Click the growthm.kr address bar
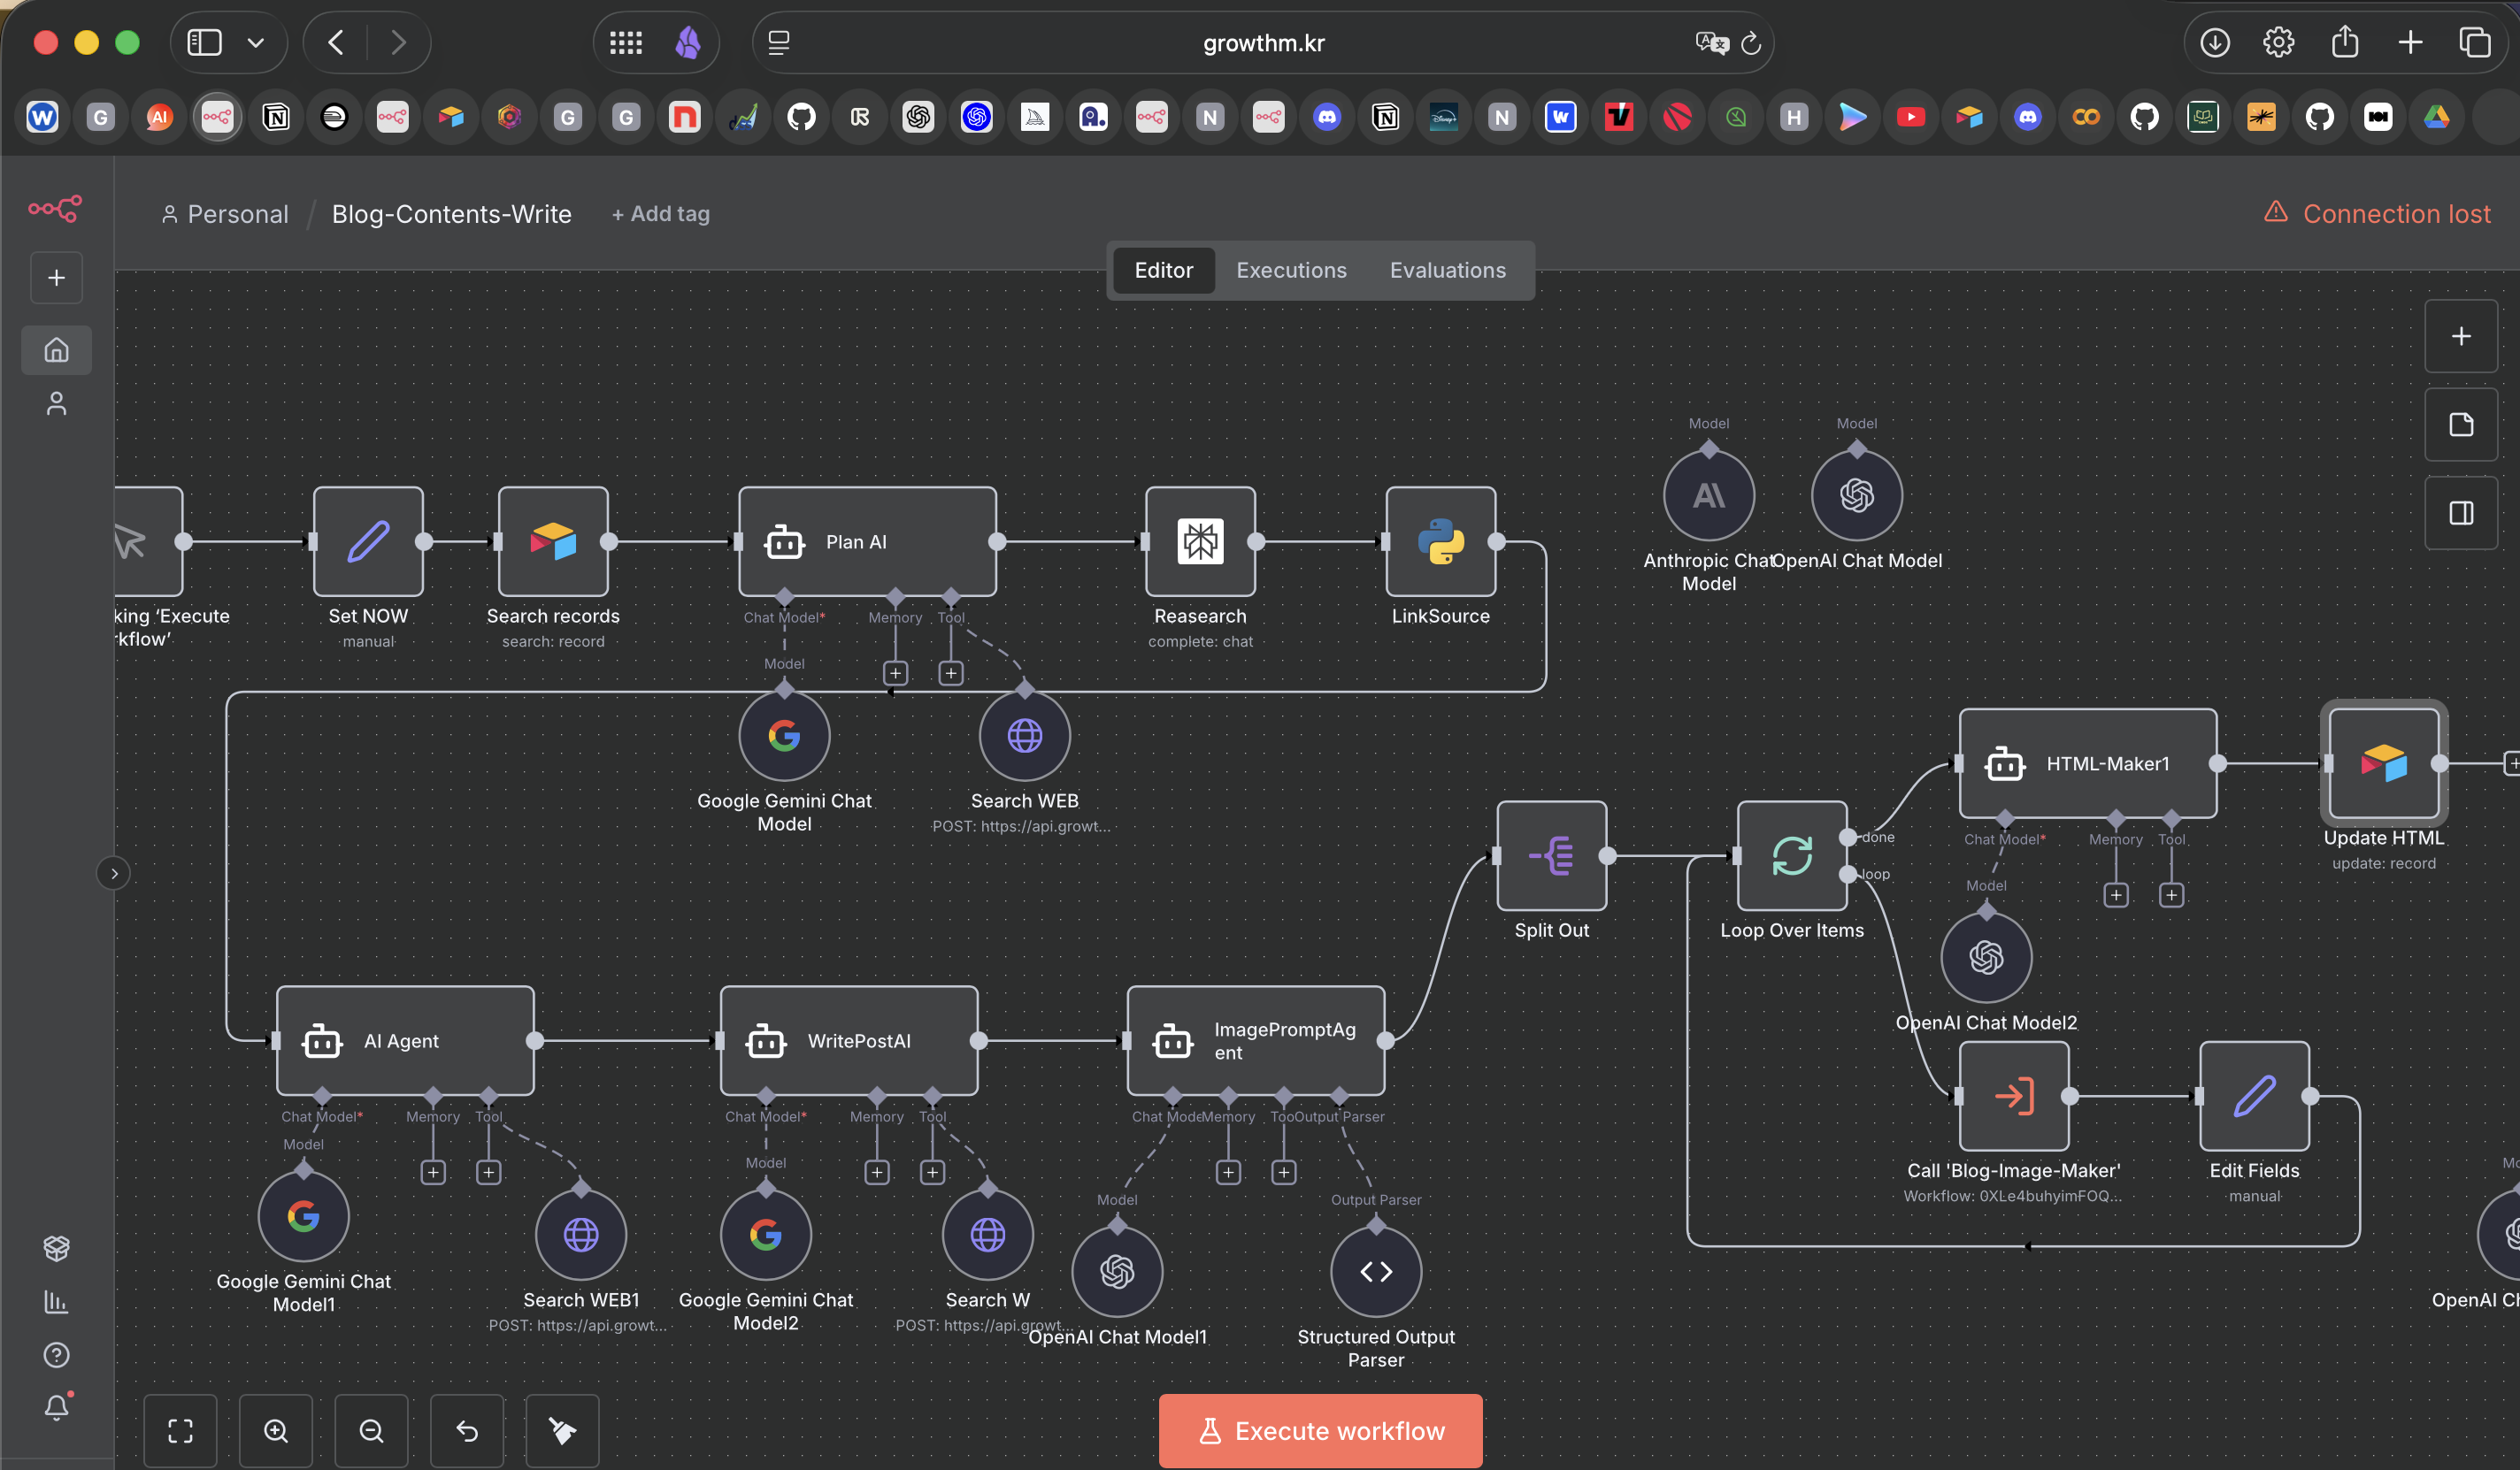The height and width of the screenshot is (1470, 2520). point(1263,43)
